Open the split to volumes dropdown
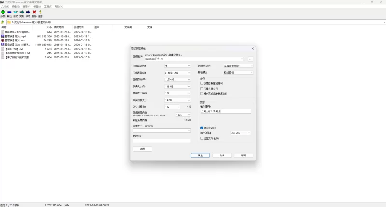This screenshot has width=386, height=207. [x=162, y=130]
